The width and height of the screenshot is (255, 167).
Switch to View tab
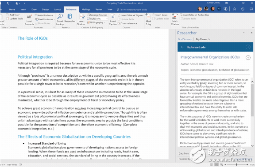click(110, 10)
